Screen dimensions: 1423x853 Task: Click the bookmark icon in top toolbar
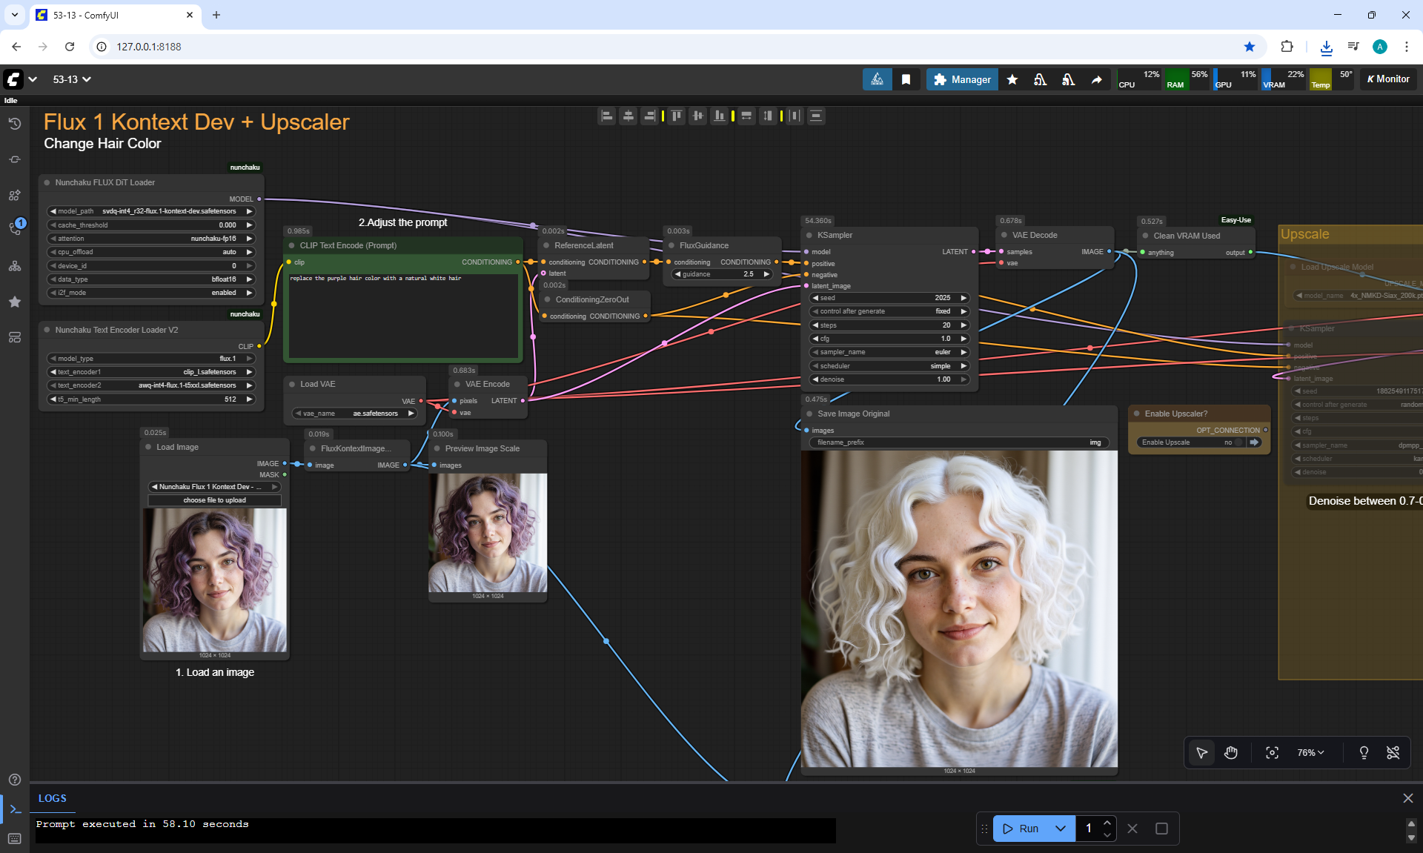pyautogui.click(x=906, y=79)
